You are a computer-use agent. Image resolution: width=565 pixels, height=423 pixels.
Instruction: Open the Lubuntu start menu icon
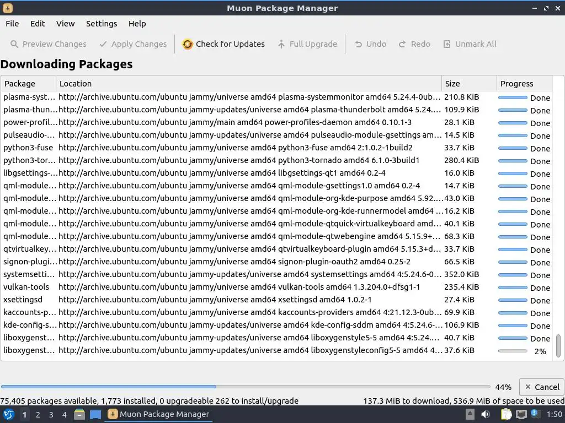(9, 414)
